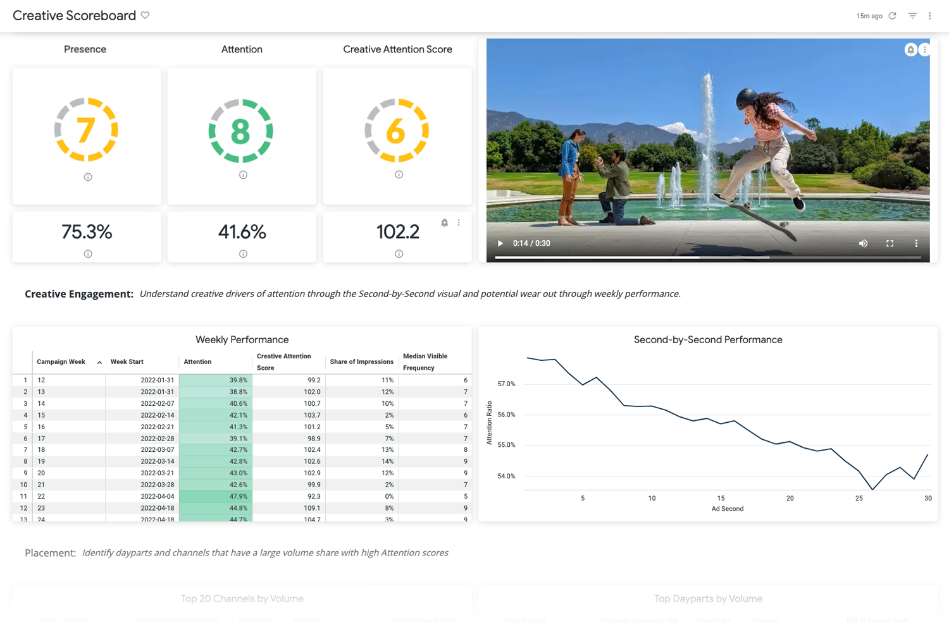
Task: Click the info icon under the Presence gauge
Action: pos(87,177)
